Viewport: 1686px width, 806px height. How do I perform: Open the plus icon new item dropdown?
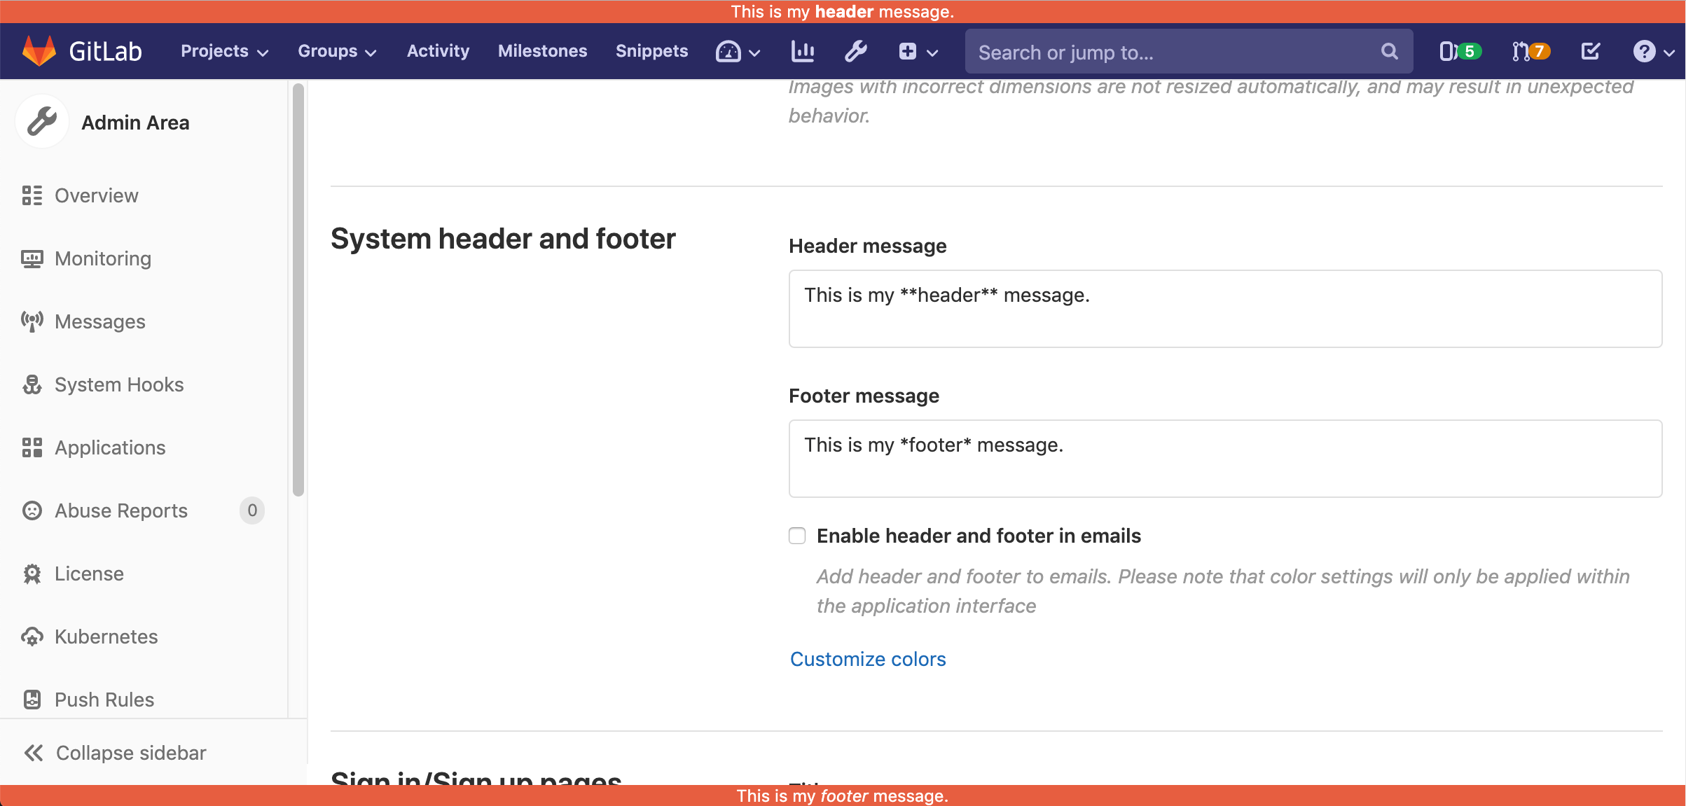[918, 51]
